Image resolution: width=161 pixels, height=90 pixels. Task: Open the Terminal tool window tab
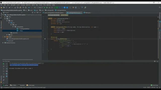click(21, 85)
